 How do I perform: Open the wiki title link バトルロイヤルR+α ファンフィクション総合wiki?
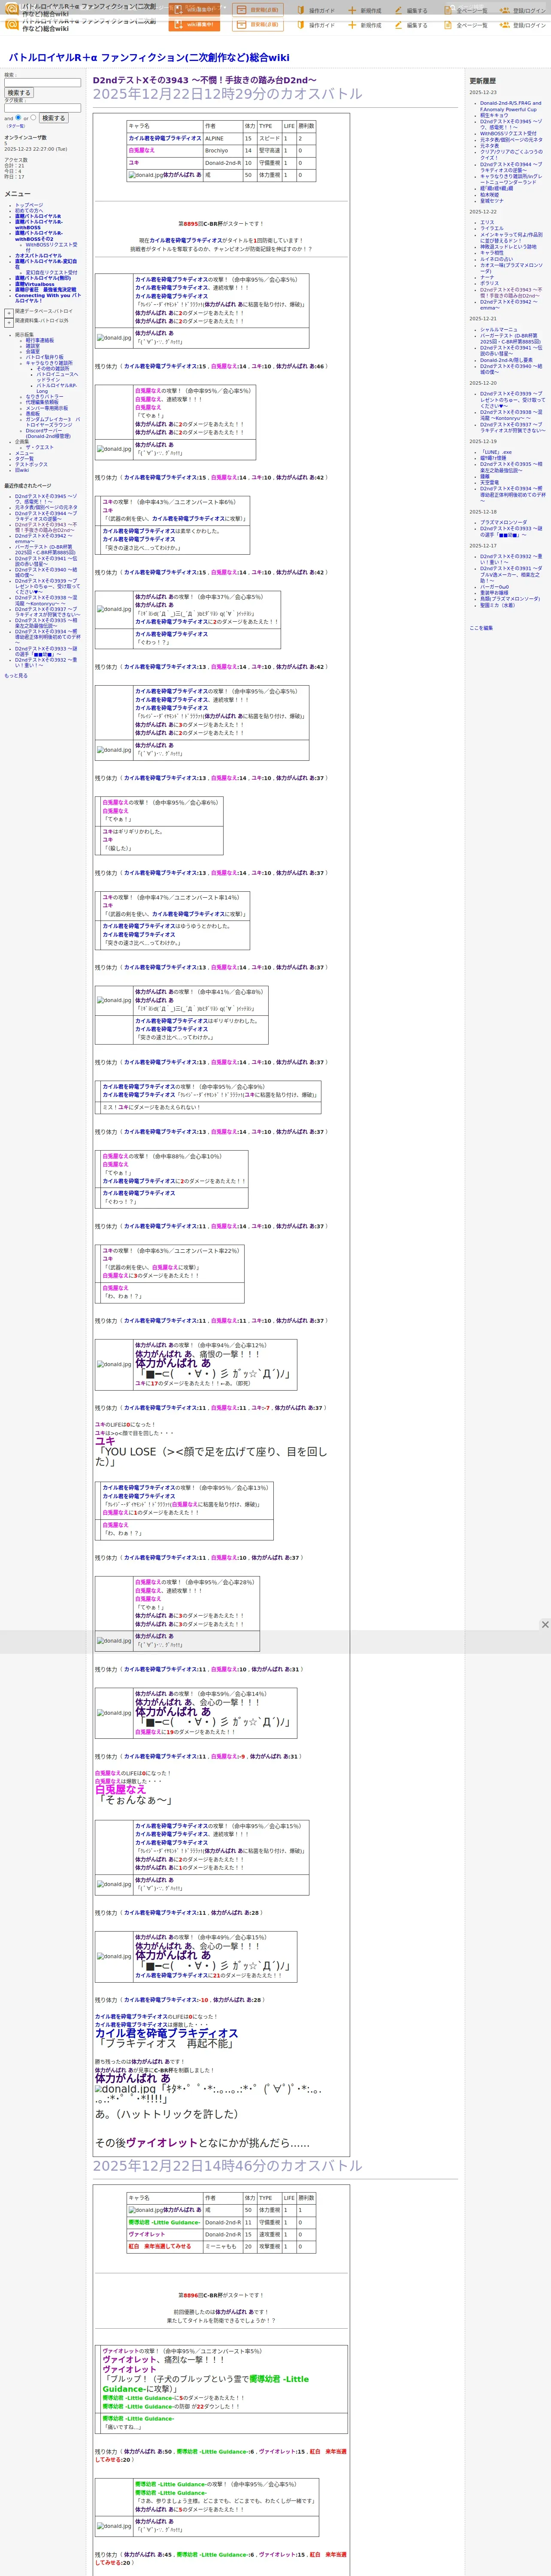[x=149, y=58]
